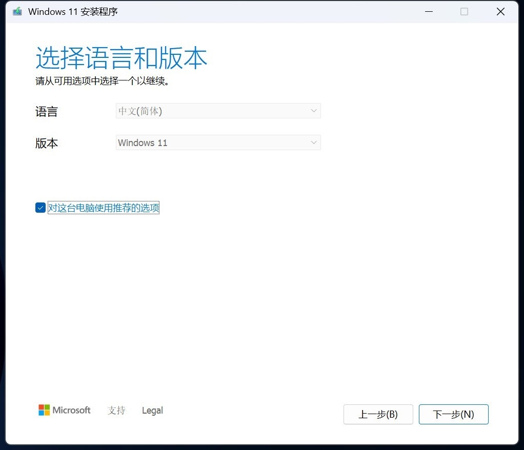Click the 支持 link

(x=116, y=410)
